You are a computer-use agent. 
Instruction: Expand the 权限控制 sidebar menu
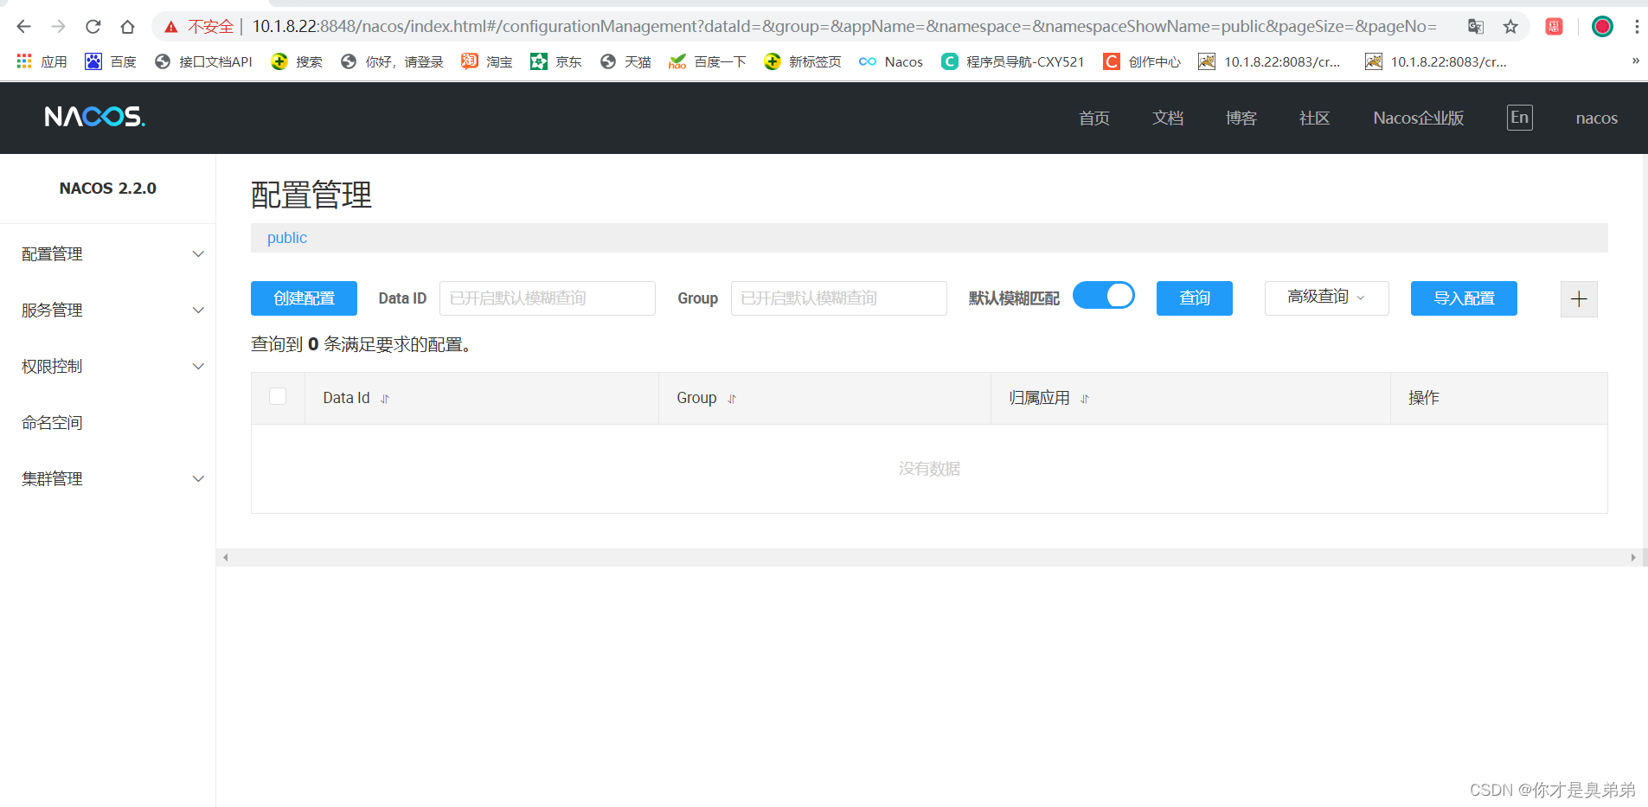click(x=108, y=367)
